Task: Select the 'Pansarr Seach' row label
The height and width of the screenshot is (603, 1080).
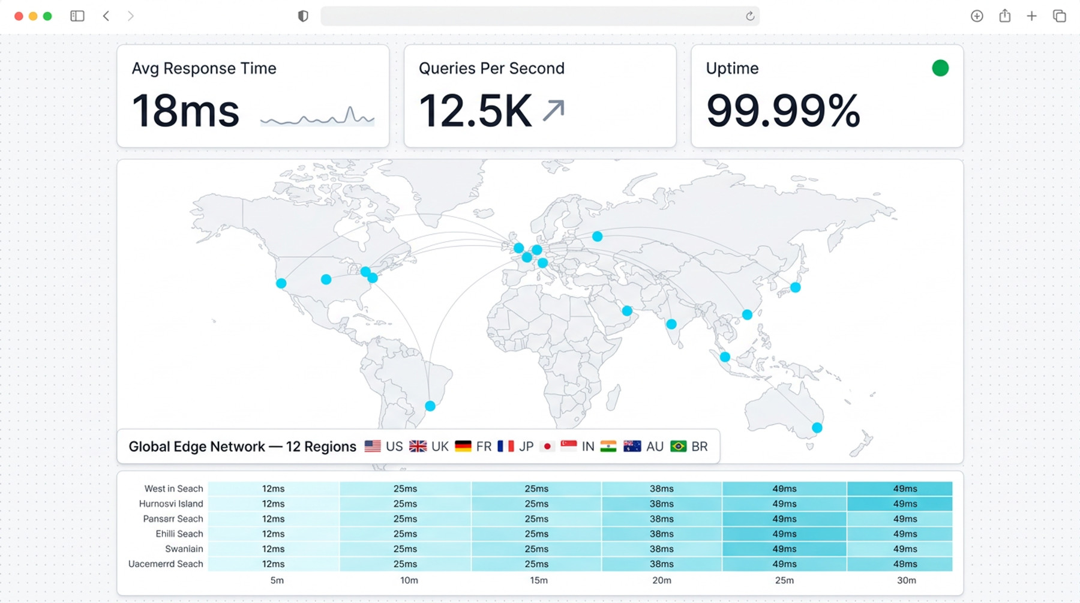Action: (x=173, y=519)
